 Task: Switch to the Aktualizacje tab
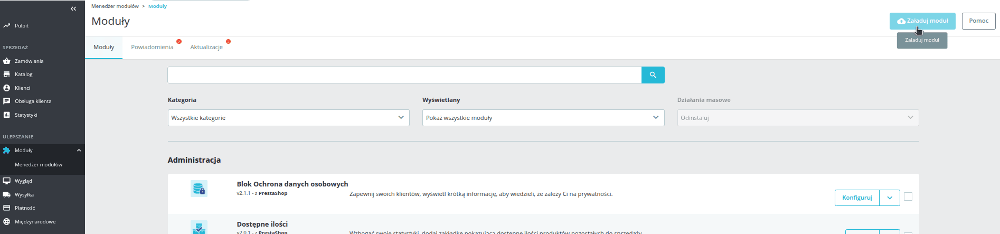[206, 47]
